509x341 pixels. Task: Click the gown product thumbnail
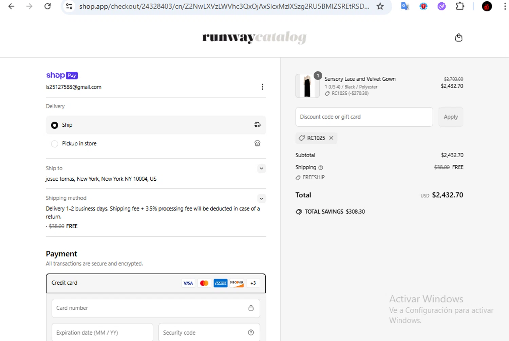307,86
